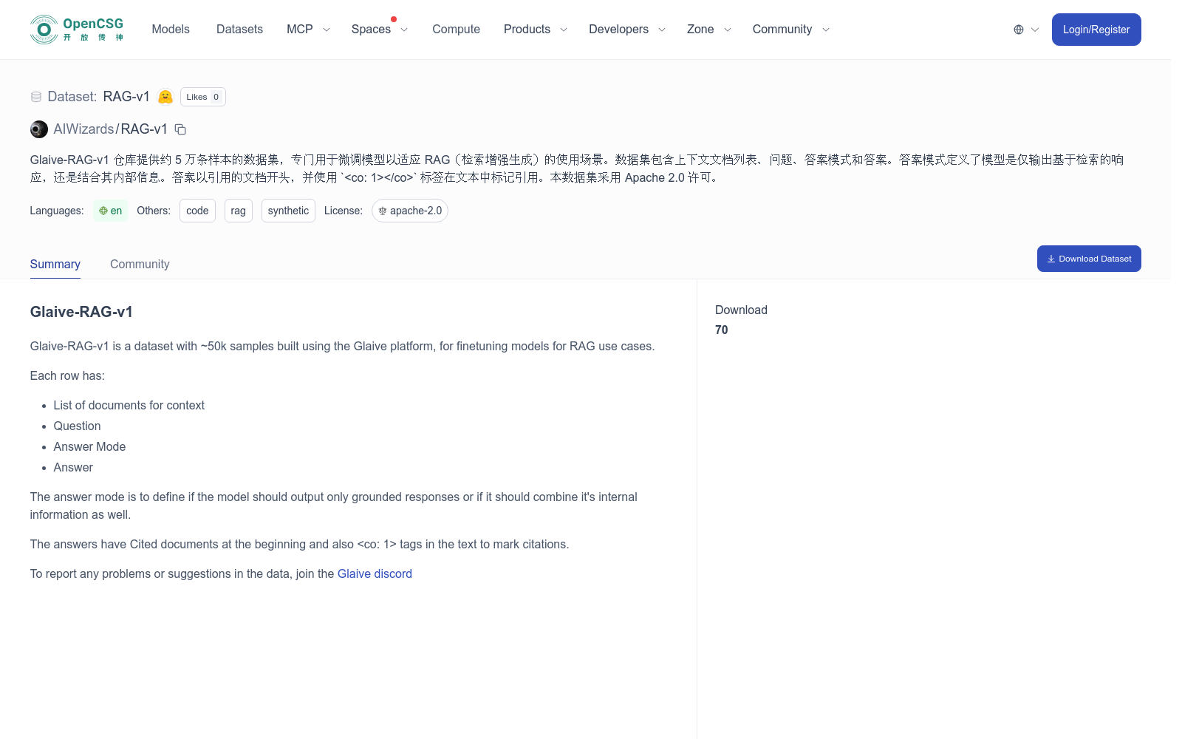
Task: Open the Glaive discord link
Action: (x=375, y=573)
